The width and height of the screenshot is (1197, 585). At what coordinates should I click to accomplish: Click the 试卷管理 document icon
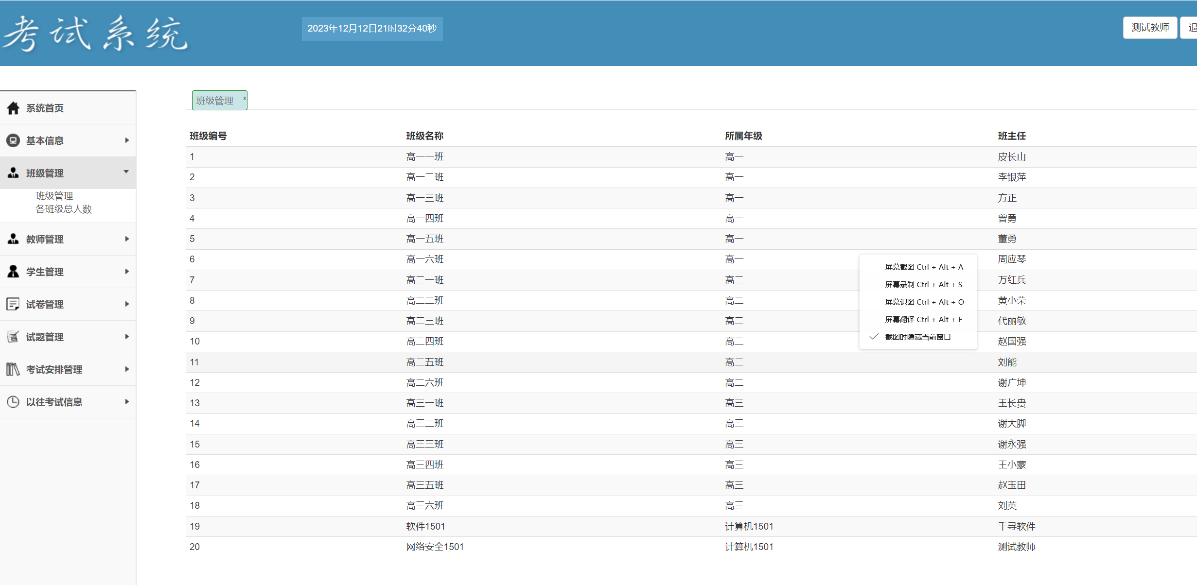[13, 304]
